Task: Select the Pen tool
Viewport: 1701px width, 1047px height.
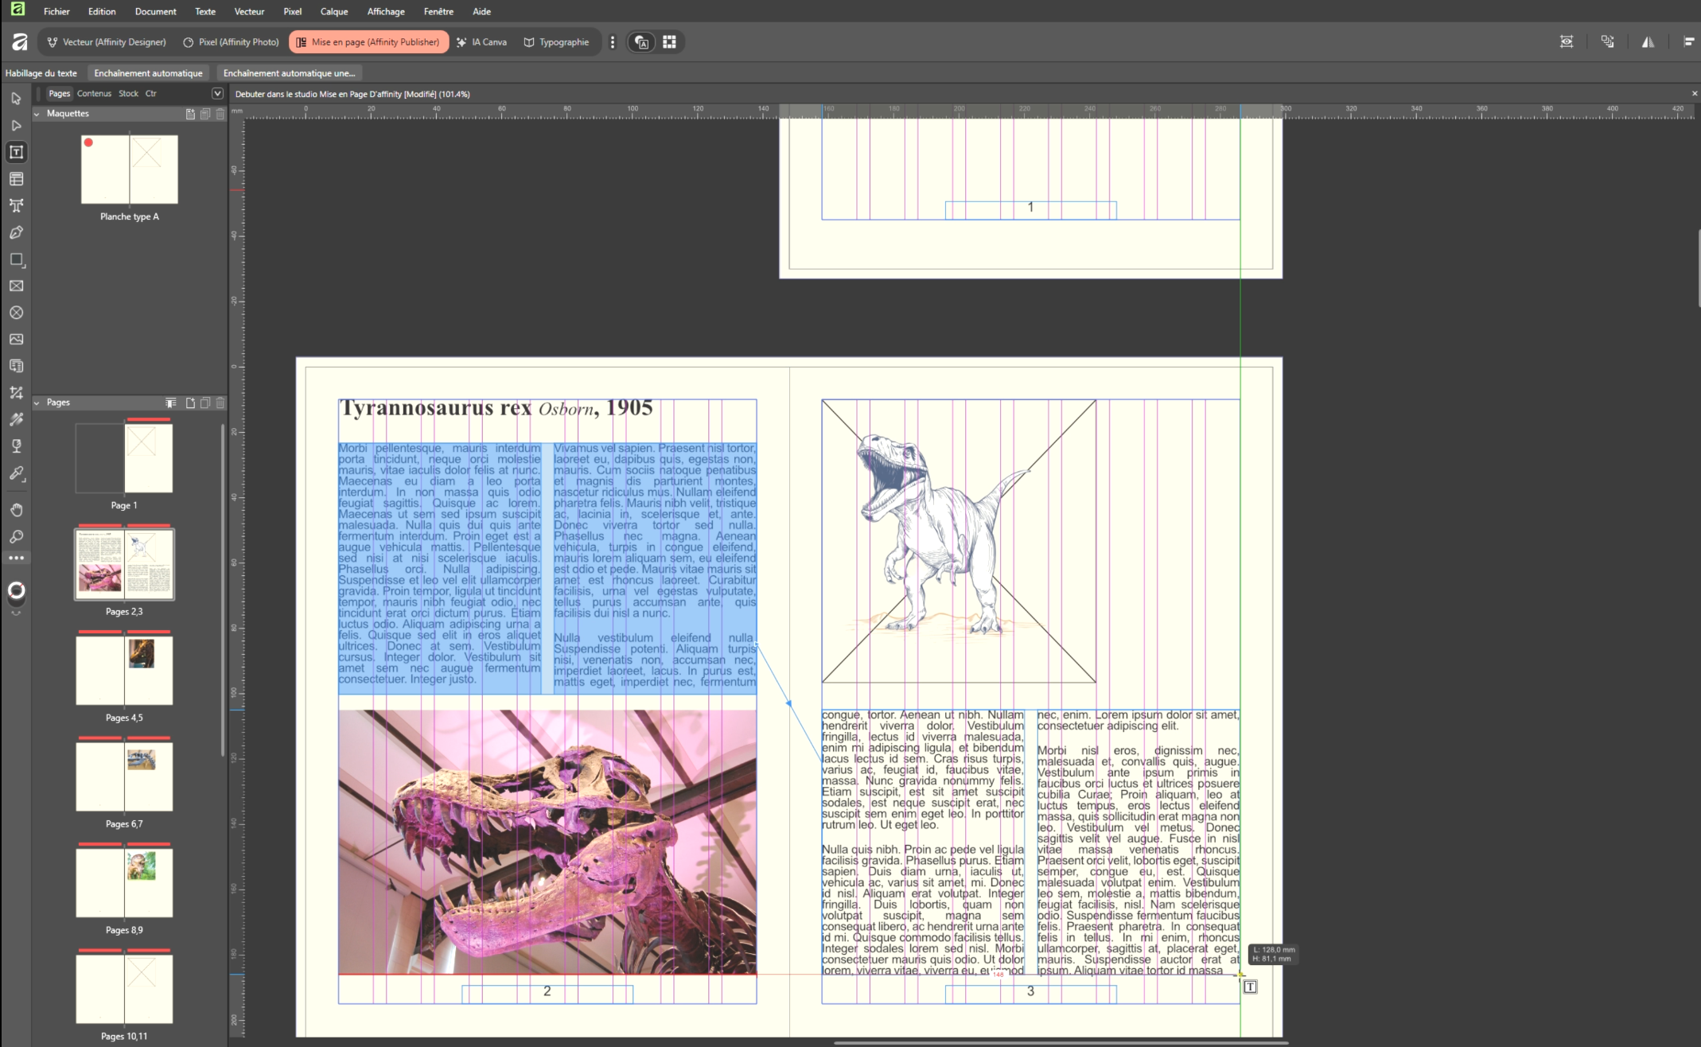Action: tap(16, 232)
